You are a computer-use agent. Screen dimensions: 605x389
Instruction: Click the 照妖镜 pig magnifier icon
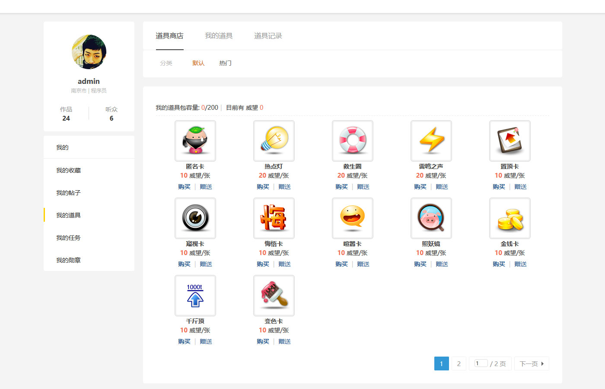pyautogui.click(x=431, y=218)
